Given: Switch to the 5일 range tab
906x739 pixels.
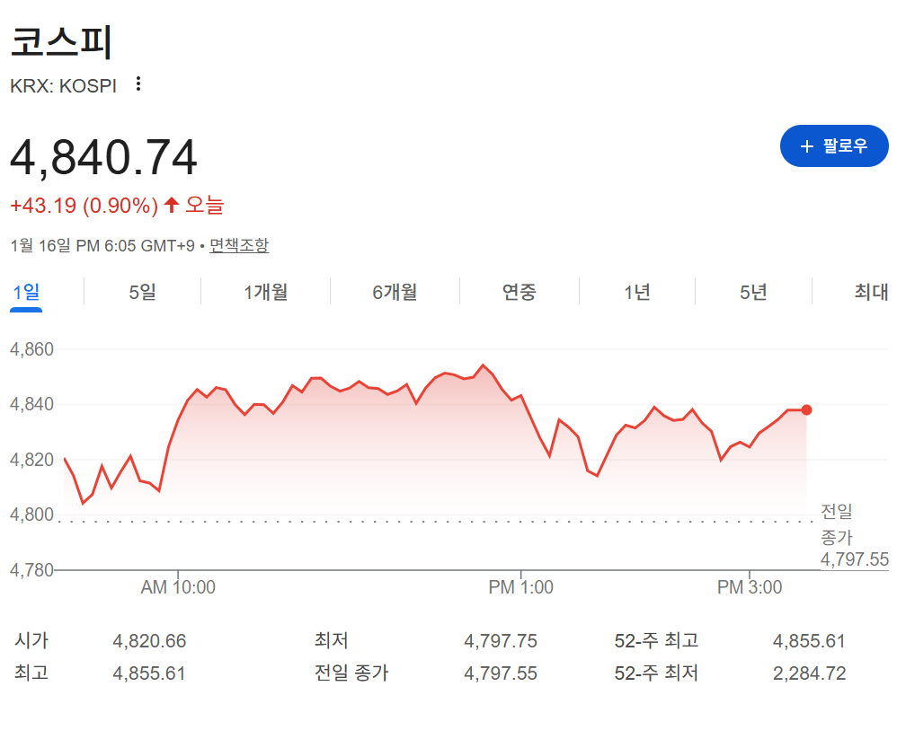Looking at the screenshot, I should (x=142, y=292).
